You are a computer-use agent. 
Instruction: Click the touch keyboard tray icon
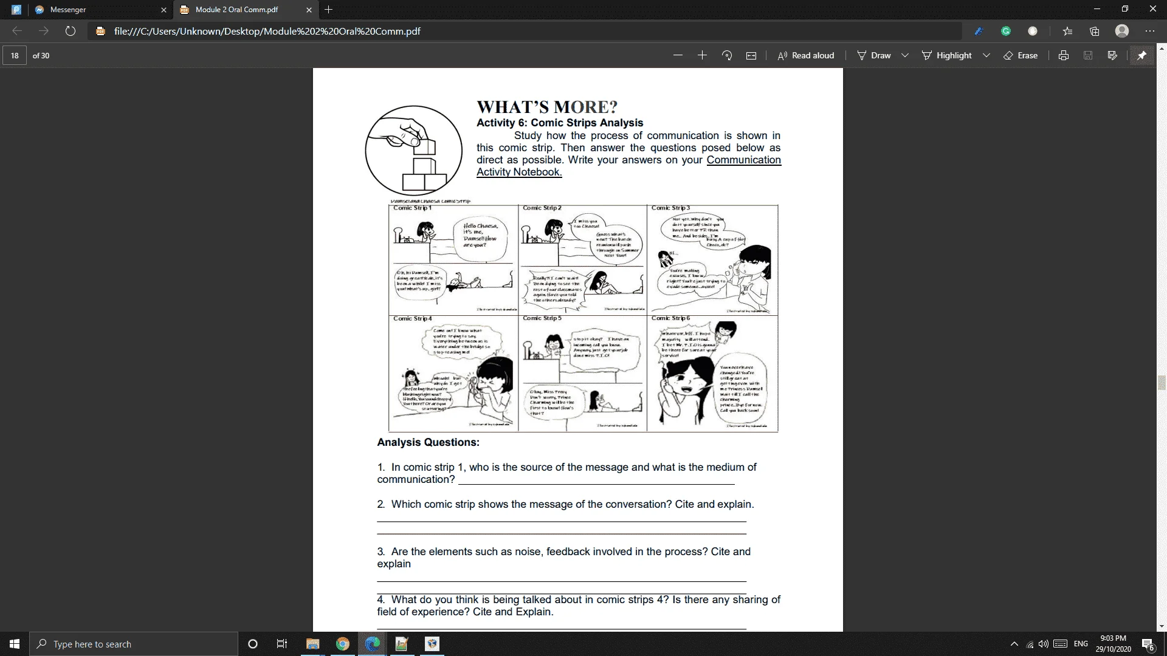tap(1061, 644)
